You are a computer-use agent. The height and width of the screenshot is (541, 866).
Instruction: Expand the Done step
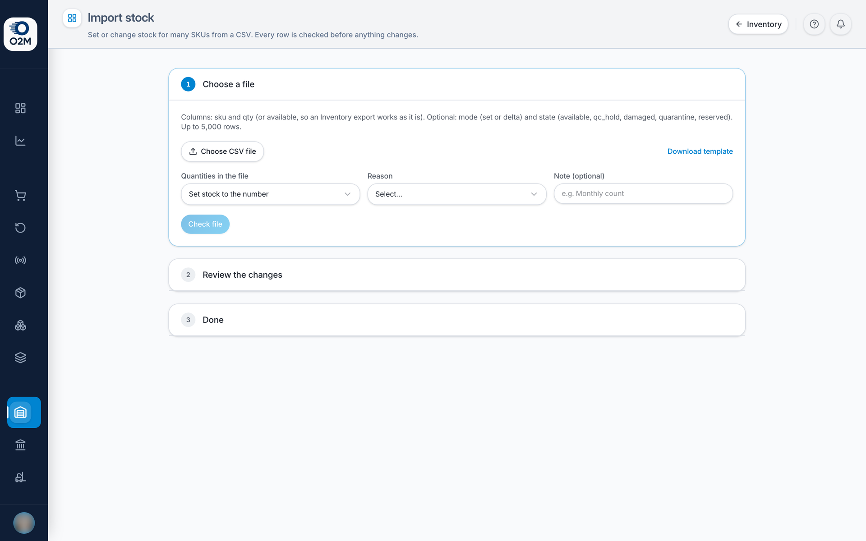point(456,320)
